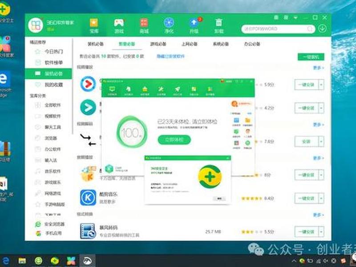Expand install dropdown for the 4.2分 app

321,108
